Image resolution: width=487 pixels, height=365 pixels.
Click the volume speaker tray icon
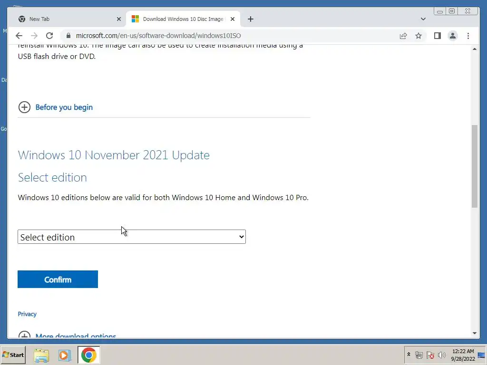[x=441, y=355]
